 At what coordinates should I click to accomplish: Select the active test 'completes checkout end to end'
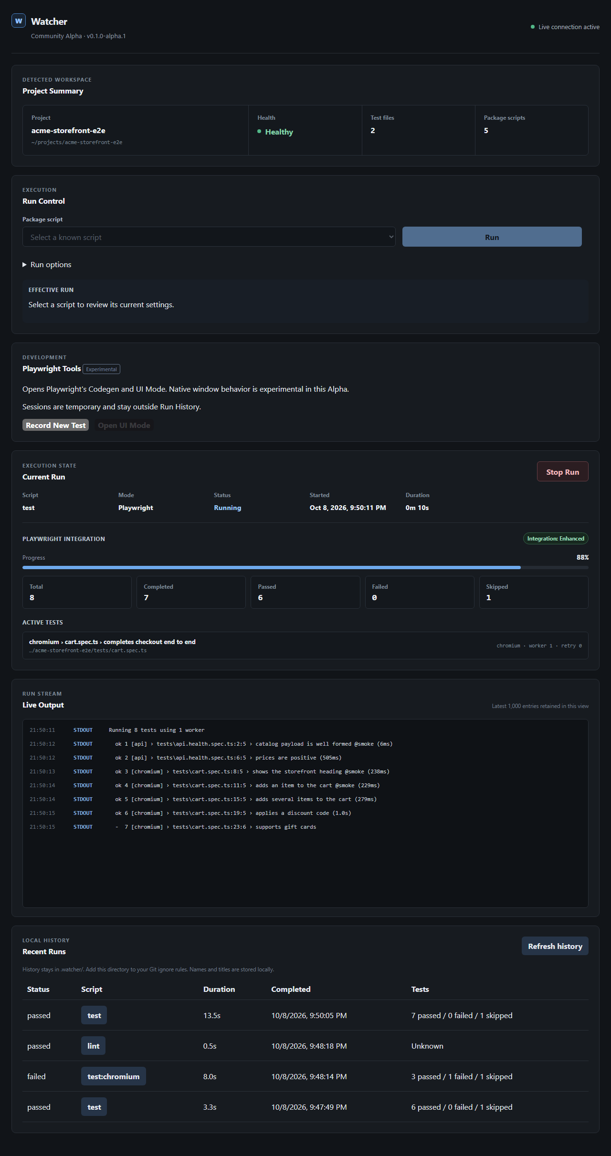[x=305, y=646]
